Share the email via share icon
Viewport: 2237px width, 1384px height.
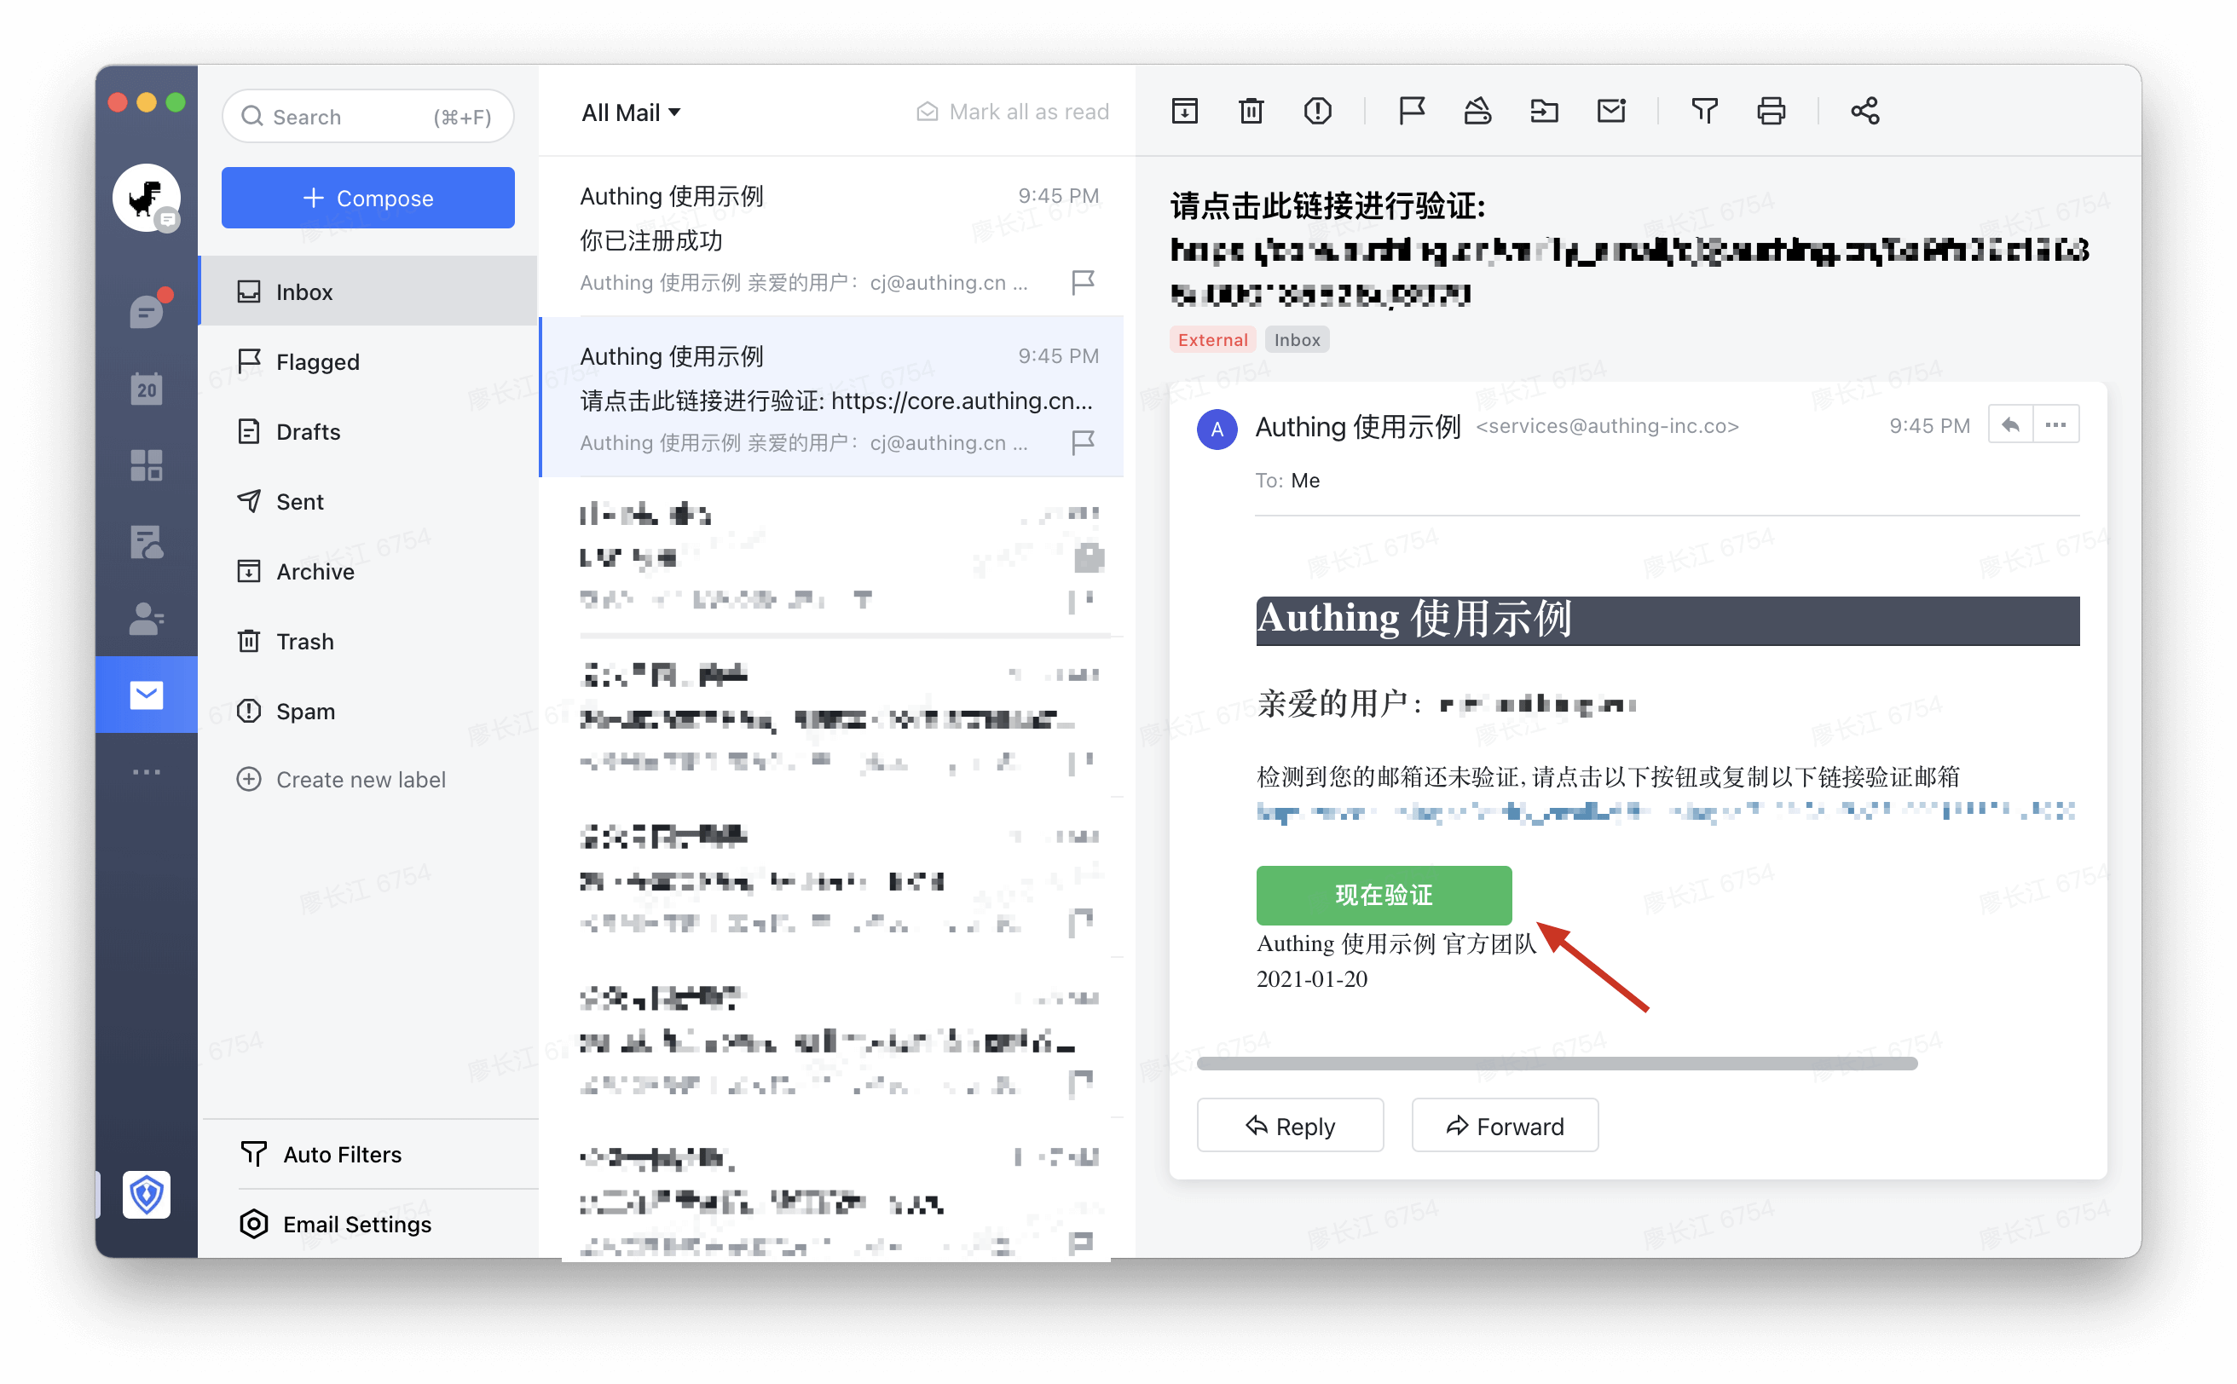(x=1864, y=112)
